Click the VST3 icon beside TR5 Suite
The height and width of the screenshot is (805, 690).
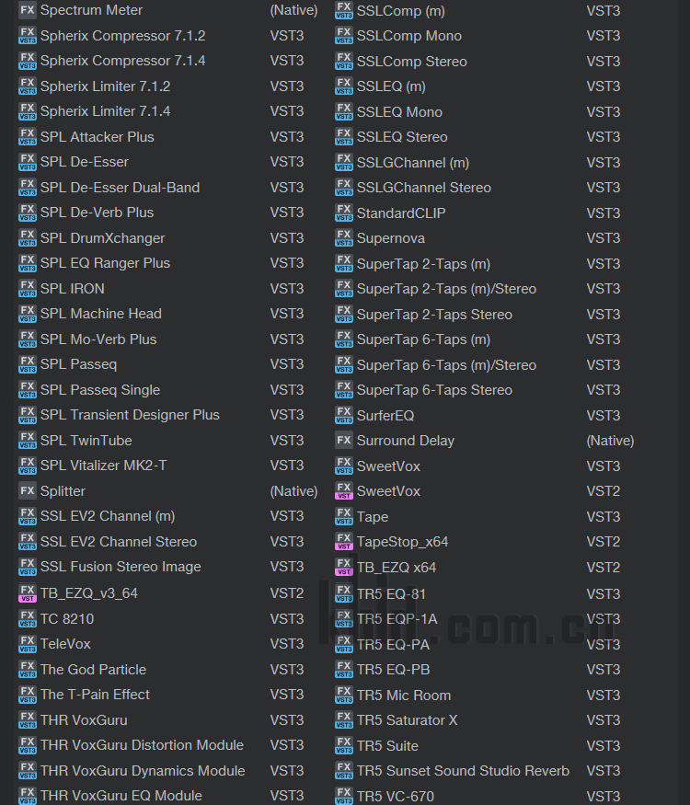coord(343,745)
